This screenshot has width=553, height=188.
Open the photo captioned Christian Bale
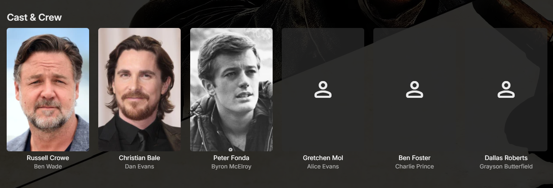[139, 89]
